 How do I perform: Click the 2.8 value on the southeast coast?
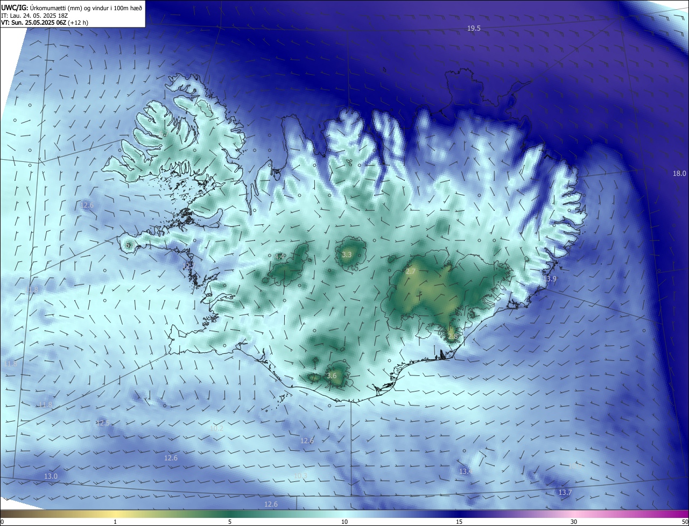452,337
